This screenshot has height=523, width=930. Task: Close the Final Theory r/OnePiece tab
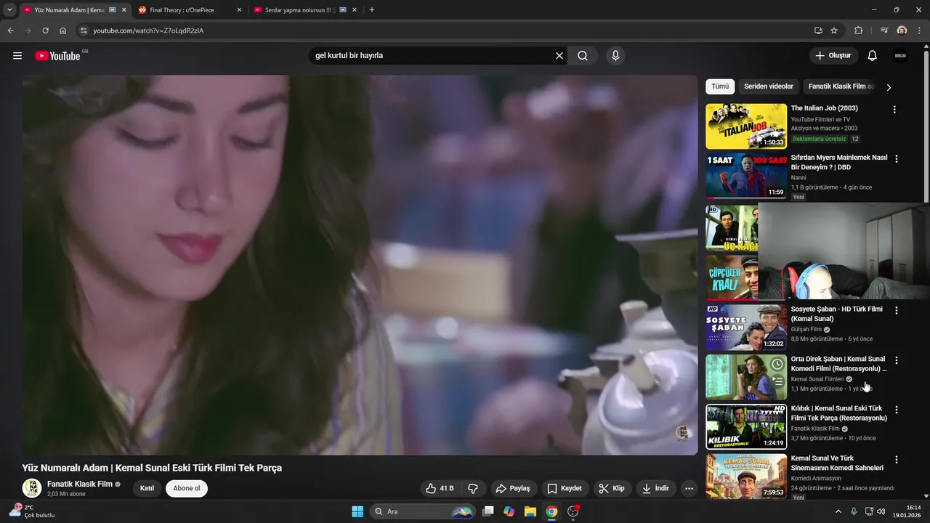239,10
